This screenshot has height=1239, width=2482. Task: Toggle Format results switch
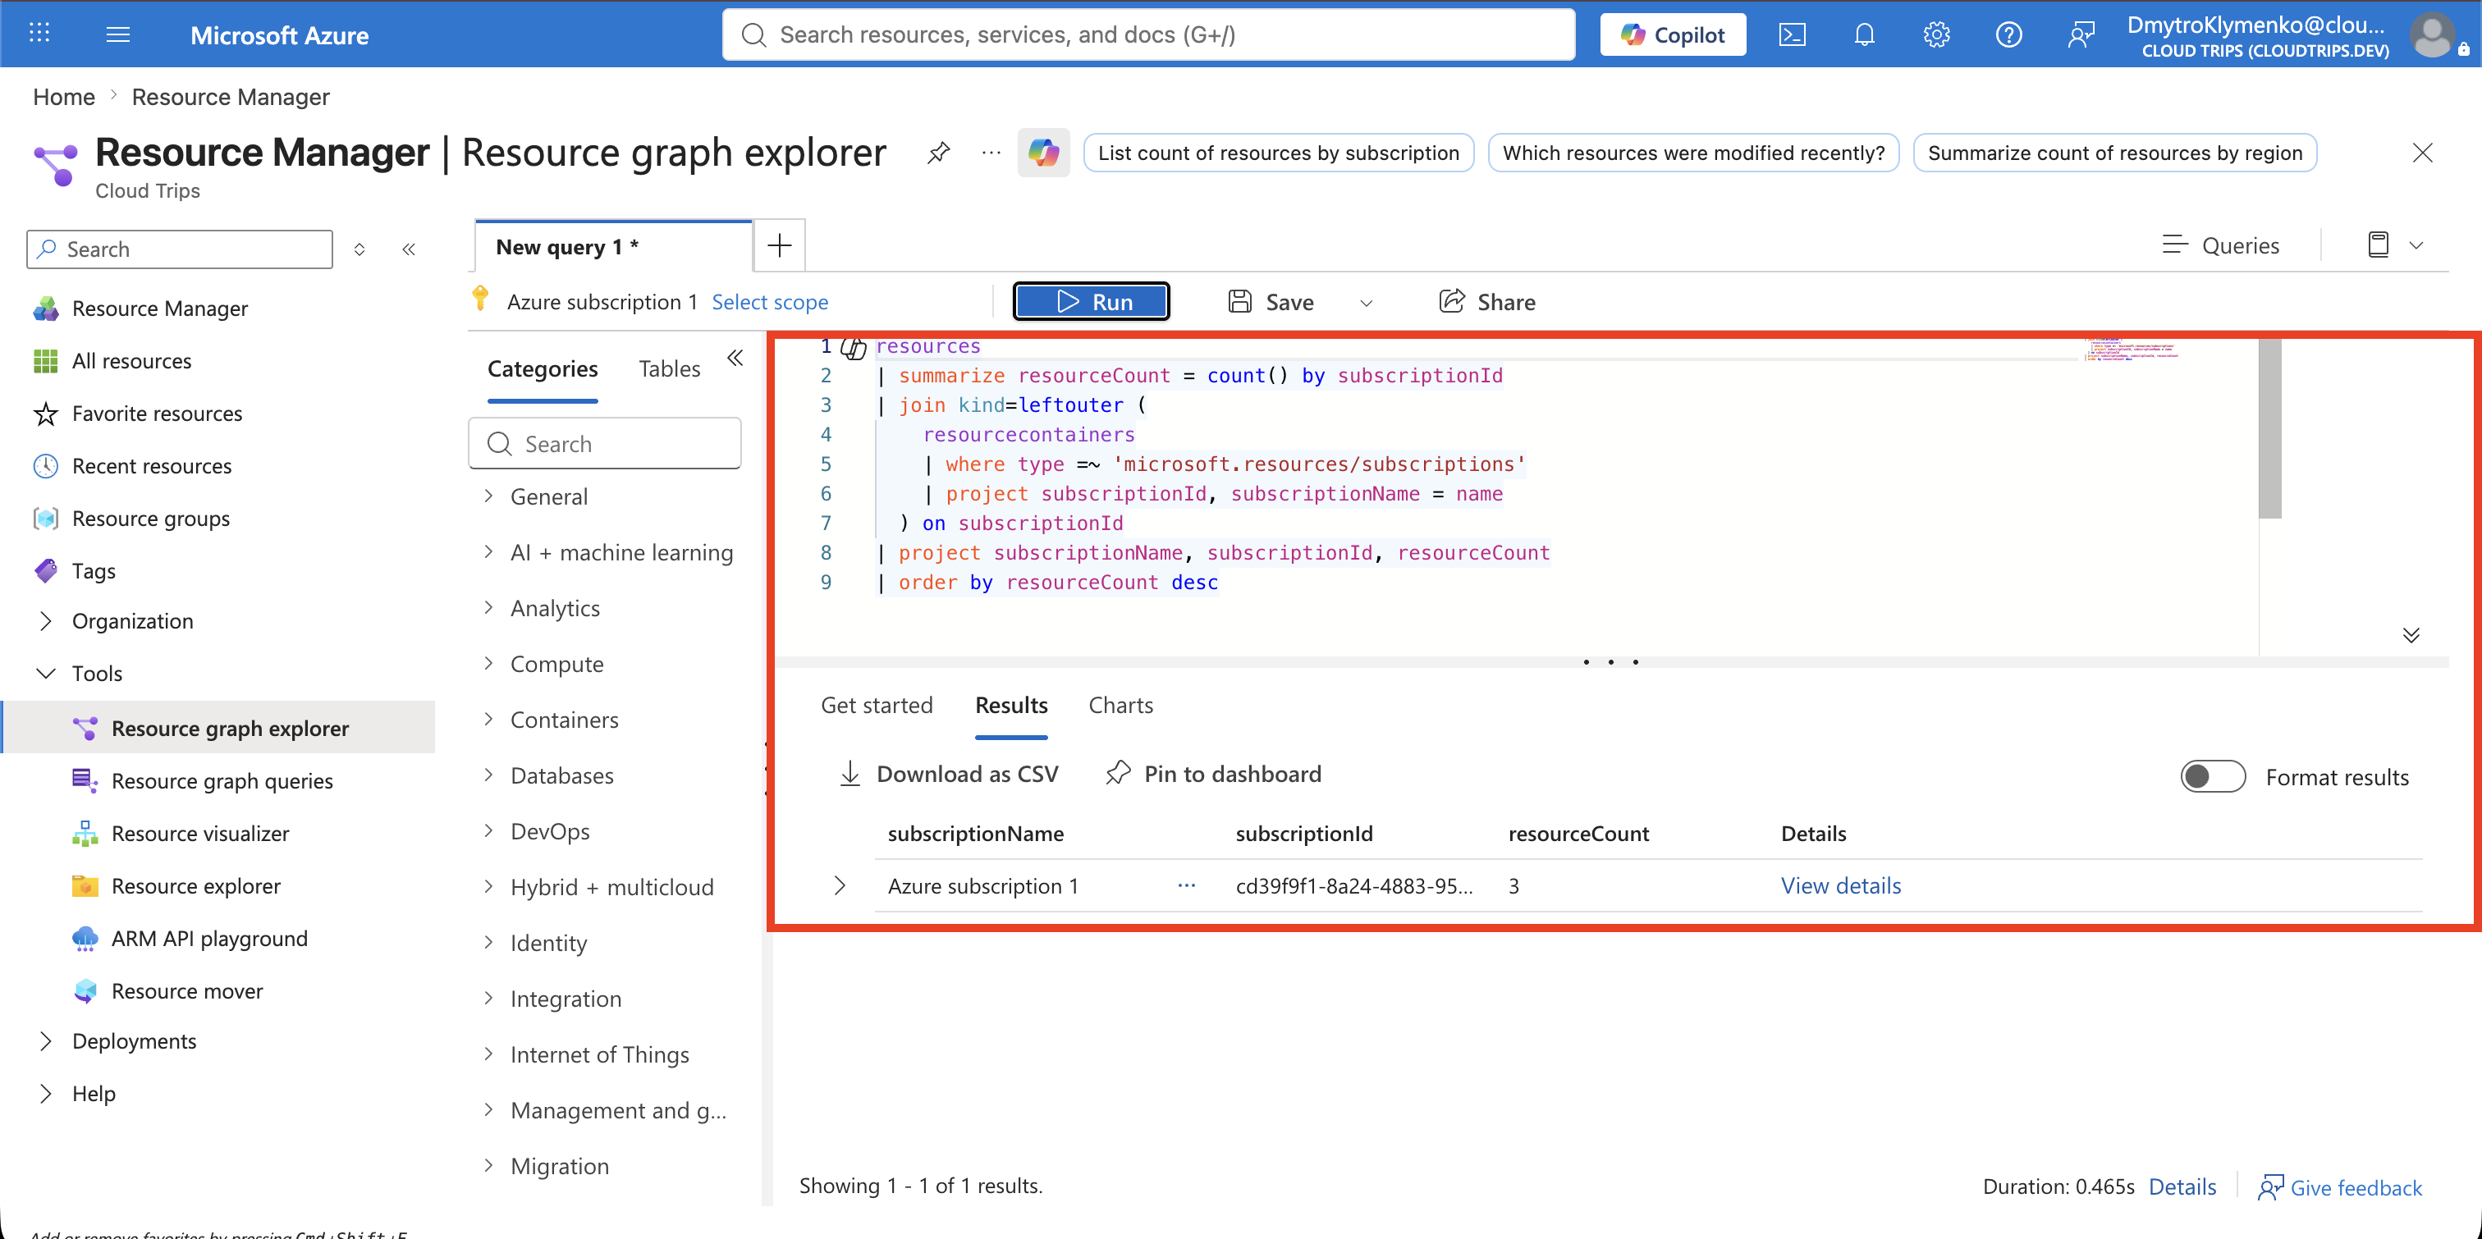point(2212,775)
